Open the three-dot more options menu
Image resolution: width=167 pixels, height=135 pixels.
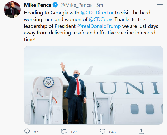160,4
